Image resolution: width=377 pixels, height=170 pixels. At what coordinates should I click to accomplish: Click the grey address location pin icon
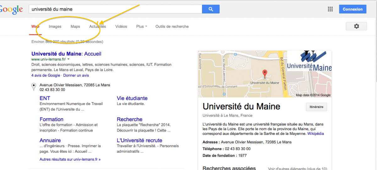pos(34,87)
